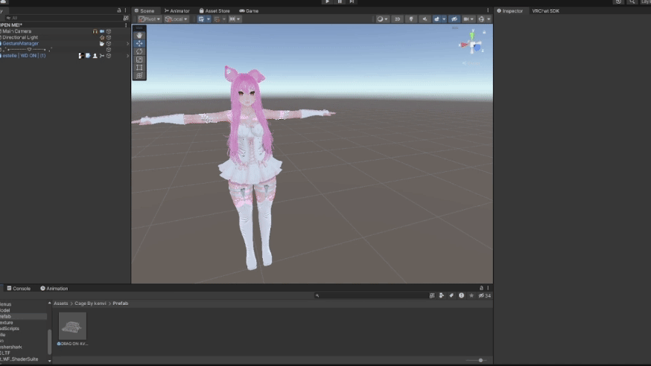Select the heart divider object in the hierarchy
The width and height of the screenshot is (651, 366).
click(27, 49)
